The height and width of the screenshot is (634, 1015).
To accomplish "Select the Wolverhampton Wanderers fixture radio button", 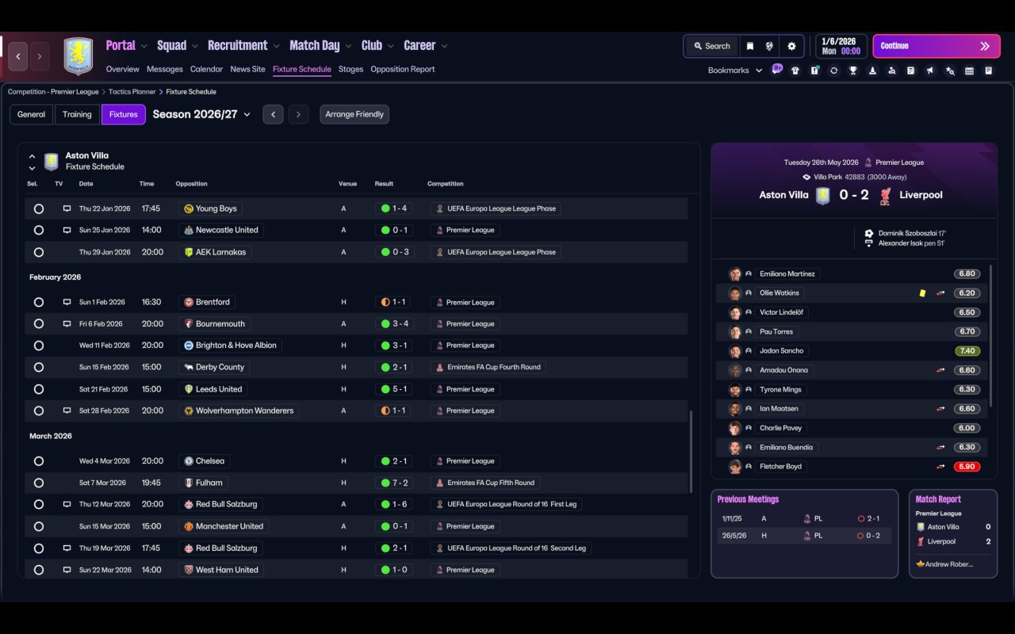I will coord(39,411).
